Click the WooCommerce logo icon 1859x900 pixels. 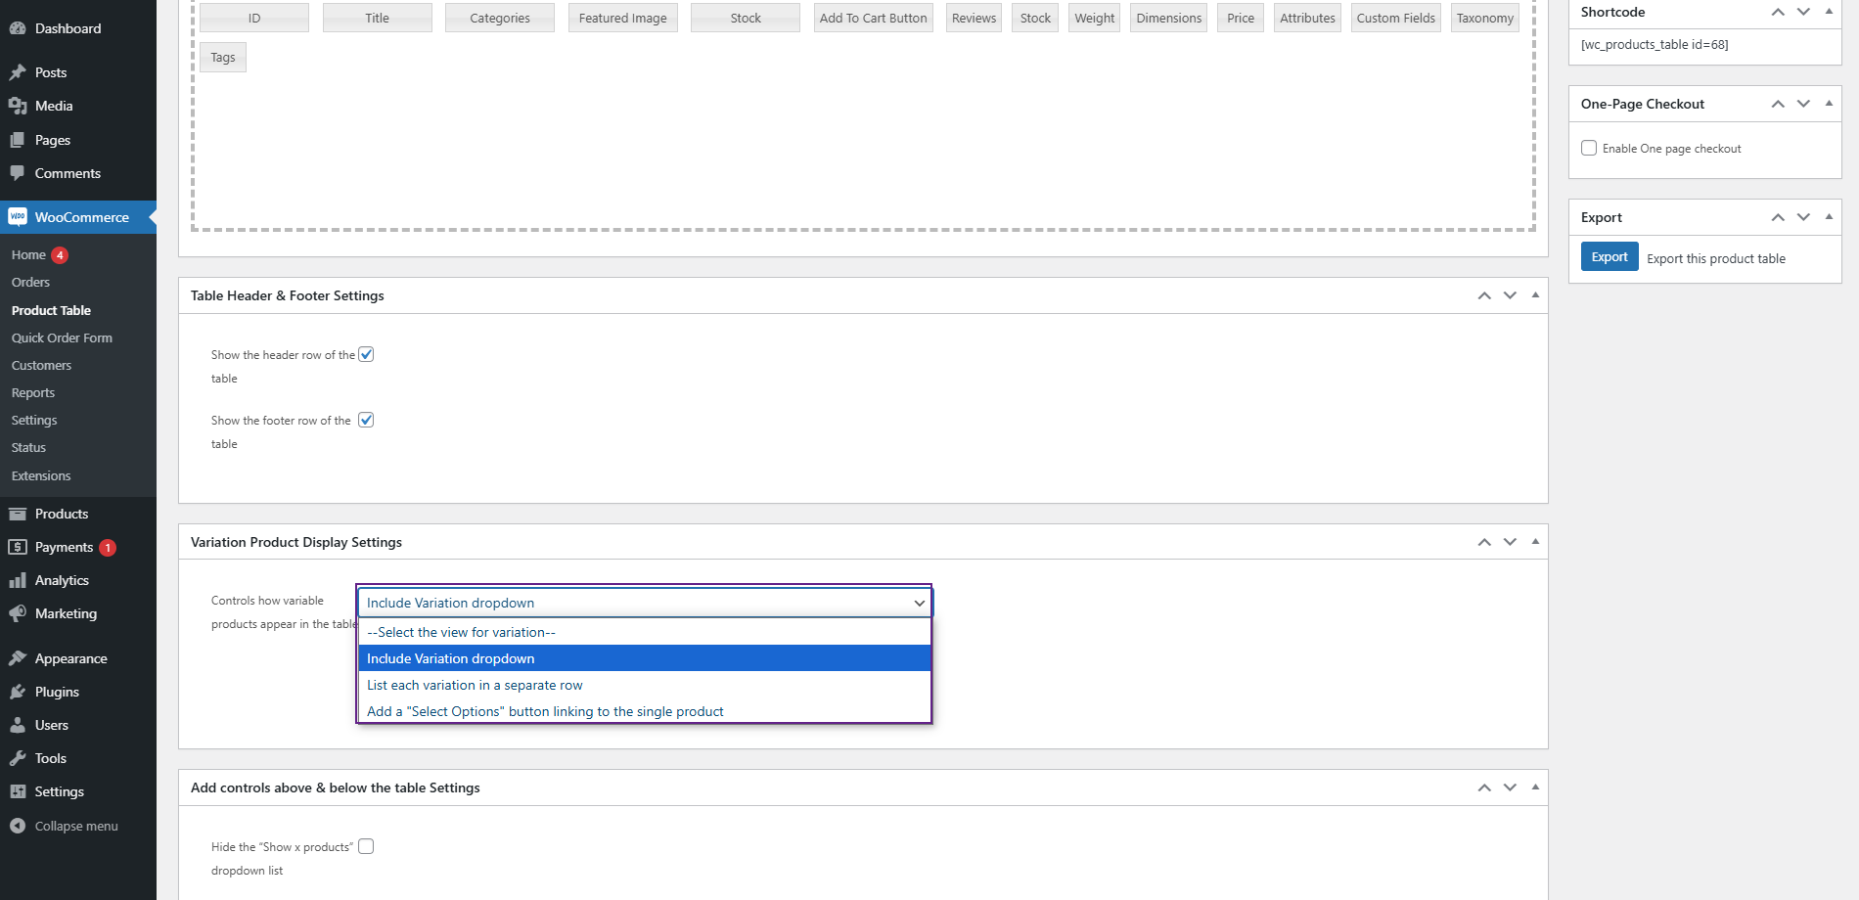(x=18, y=217)
